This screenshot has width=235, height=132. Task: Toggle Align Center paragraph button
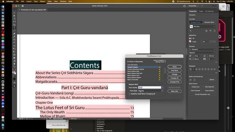[x=194, y=69]
